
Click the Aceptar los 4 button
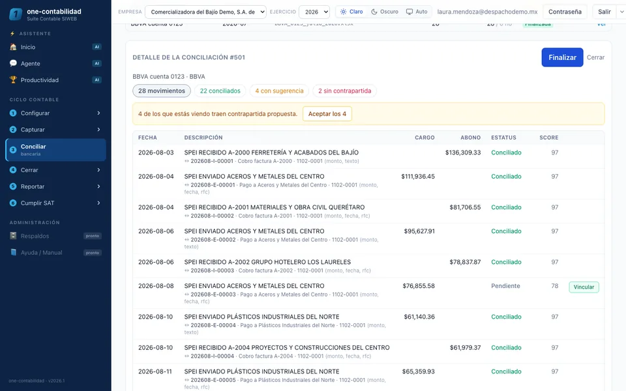327,113
